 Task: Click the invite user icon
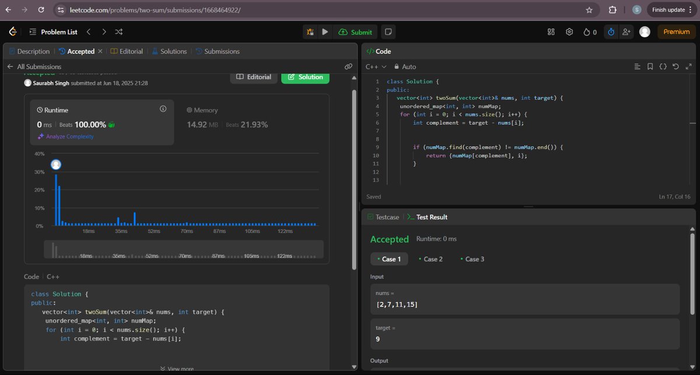click(x=627, y=32)
